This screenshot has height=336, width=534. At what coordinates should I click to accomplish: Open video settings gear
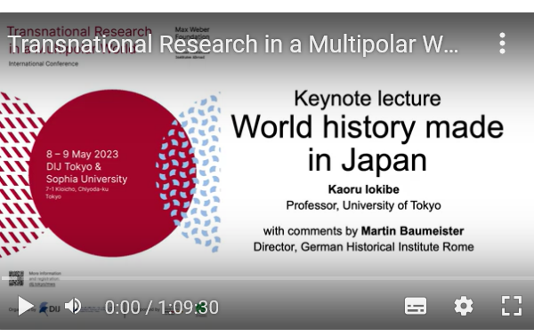[x=464, y=306]
